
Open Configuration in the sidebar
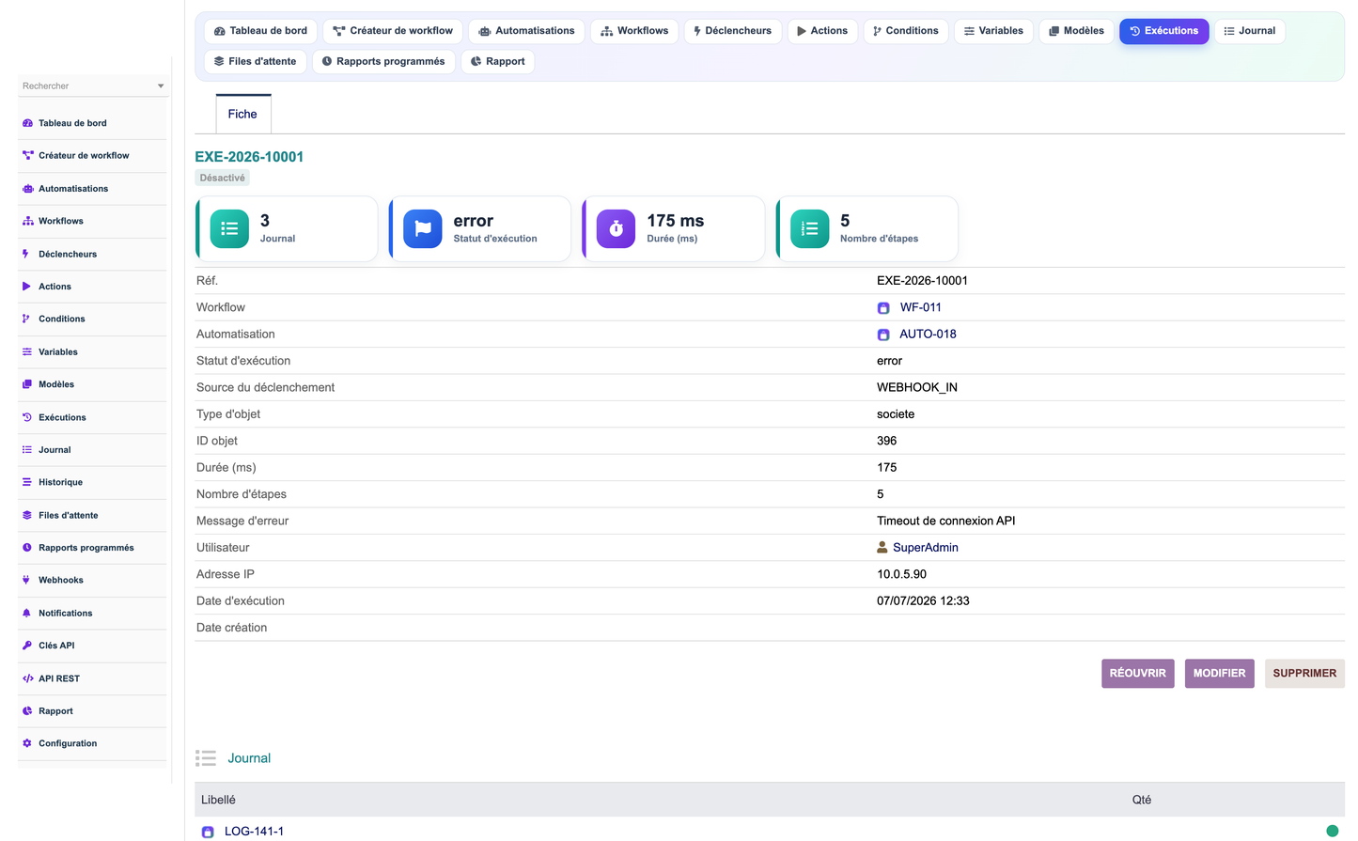coord(68,743)
